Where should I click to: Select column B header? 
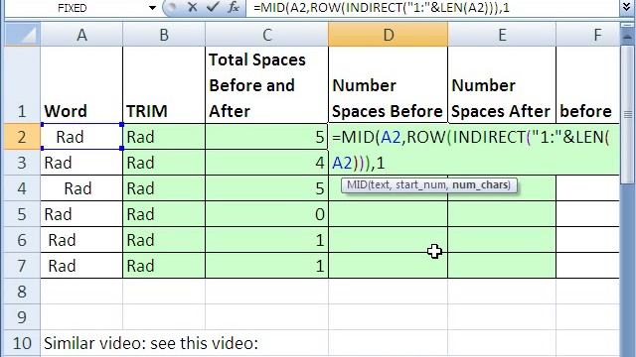click(x=164, y=35)
